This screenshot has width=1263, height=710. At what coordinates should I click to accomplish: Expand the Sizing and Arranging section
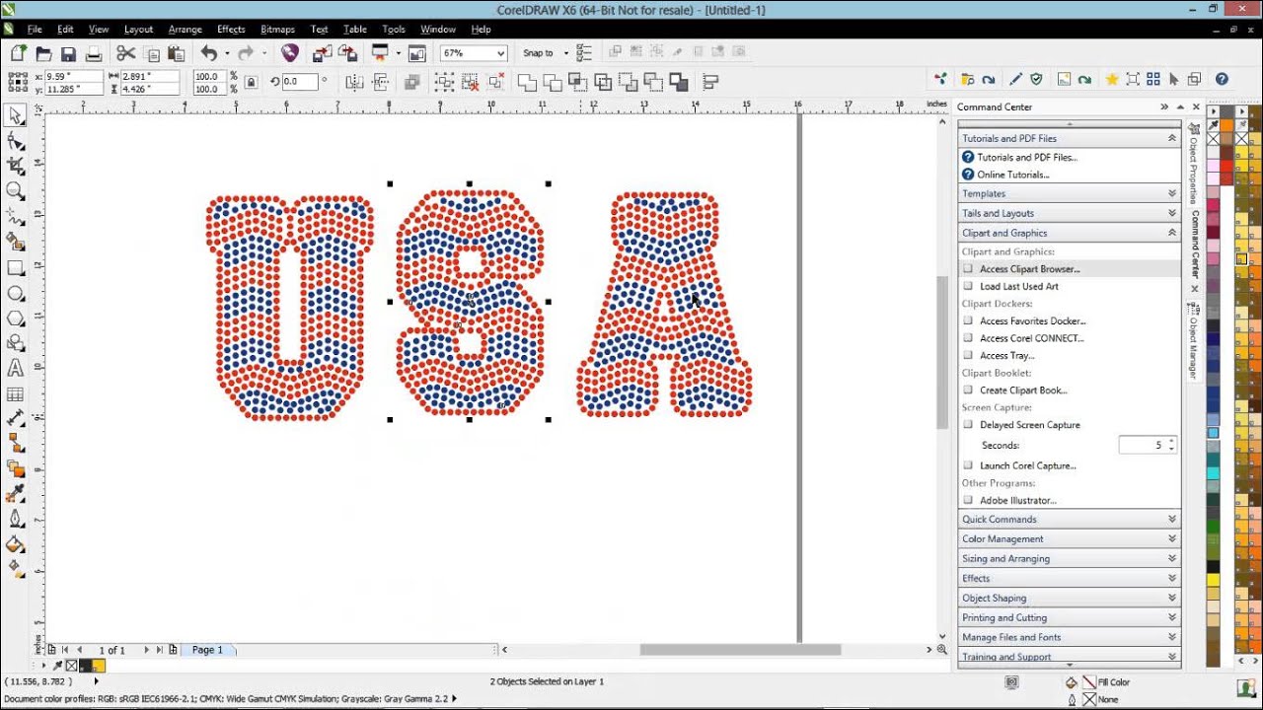point(1172,558)
